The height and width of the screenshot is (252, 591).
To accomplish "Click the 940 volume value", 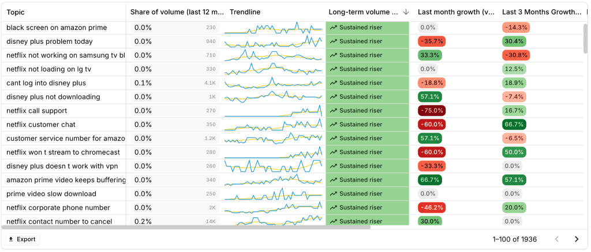I will pos(211,42).
